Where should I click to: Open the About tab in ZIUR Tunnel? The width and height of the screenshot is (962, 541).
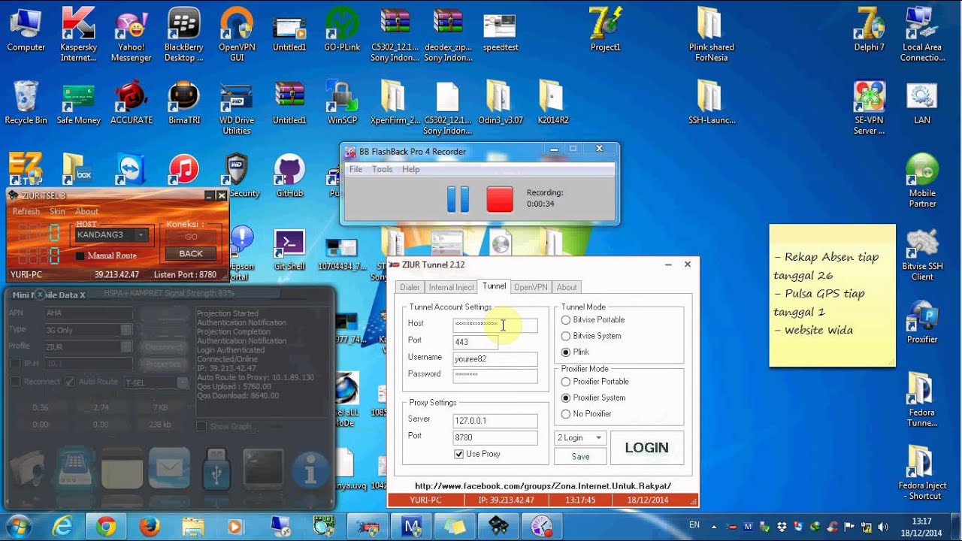(x=567, y=287)
